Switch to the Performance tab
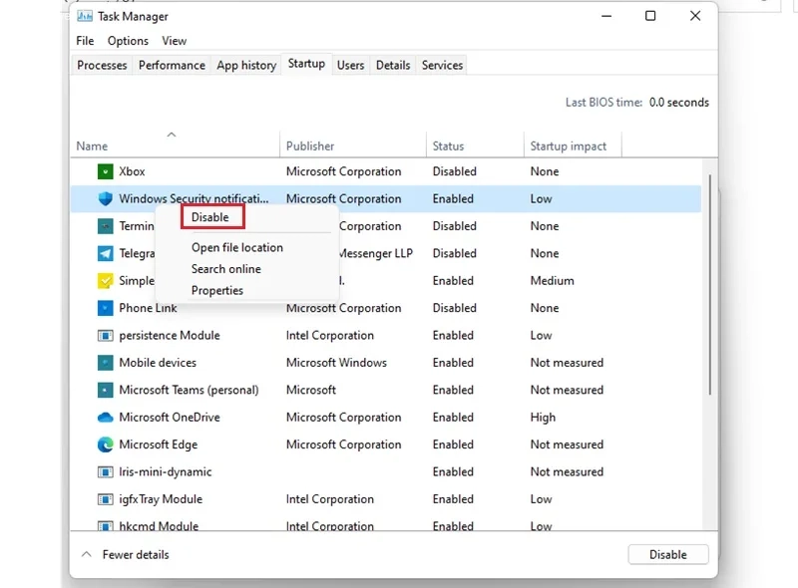 point(172,65)
